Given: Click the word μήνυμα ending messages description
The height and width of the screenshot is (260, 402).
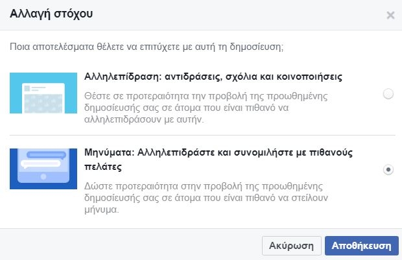Looking at the screenshot, I should point(103,210).
